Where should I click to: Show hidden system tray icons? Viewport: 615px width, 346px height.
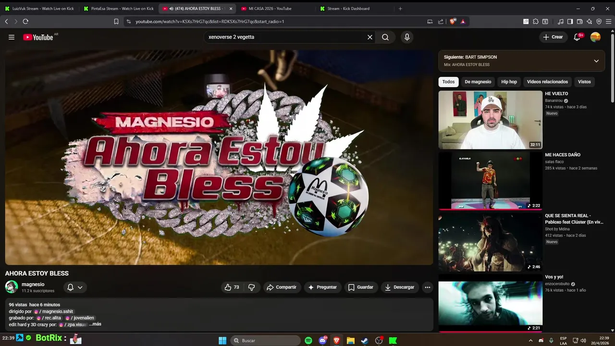pyautogui.click(x=530, y=340)
